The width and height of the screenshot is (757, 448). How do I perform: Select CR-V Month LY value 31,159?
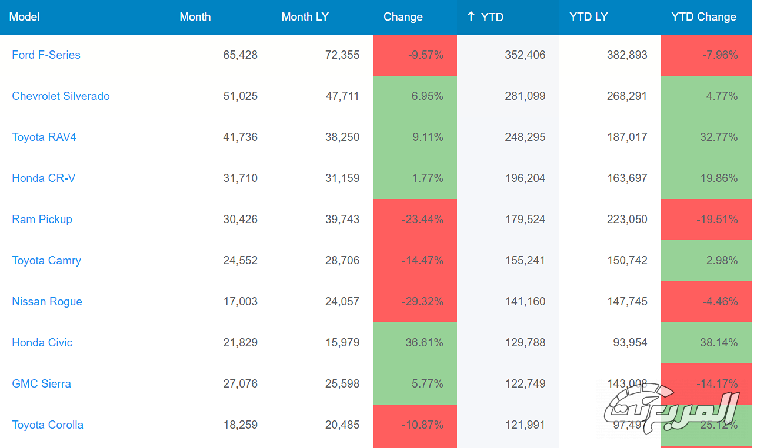[x=342, y=178]
